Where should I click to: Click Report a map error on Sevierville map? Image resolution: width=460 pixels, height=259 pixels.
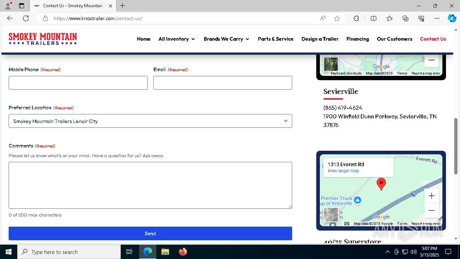426,73
